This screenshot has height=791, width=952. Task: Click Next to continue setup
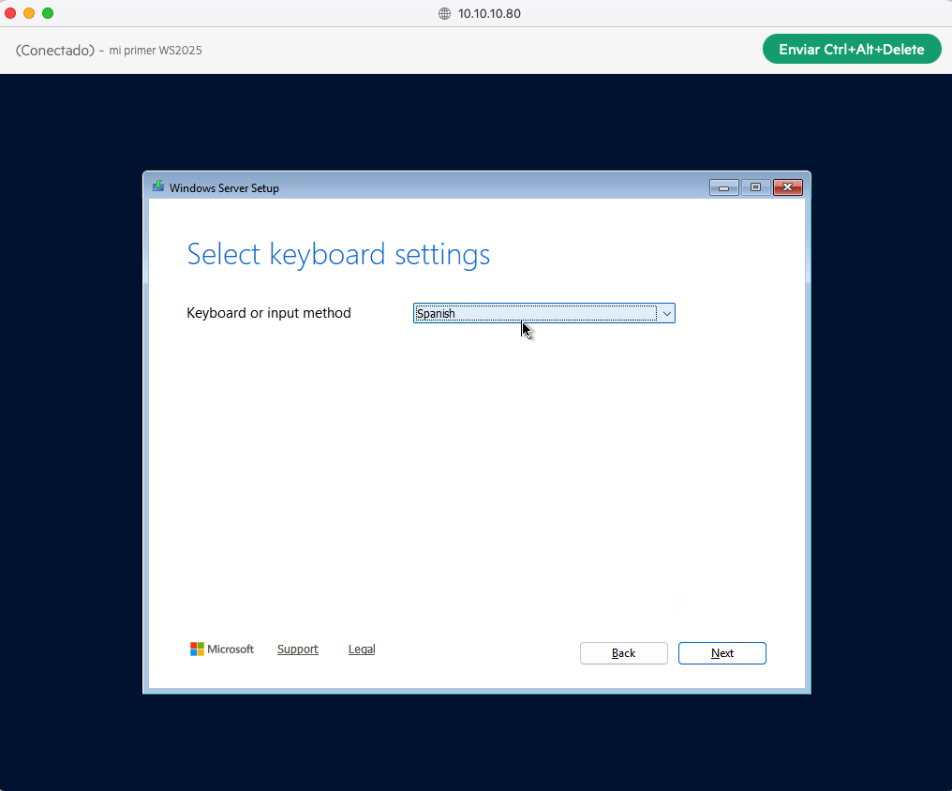click(x=721, y=652)
